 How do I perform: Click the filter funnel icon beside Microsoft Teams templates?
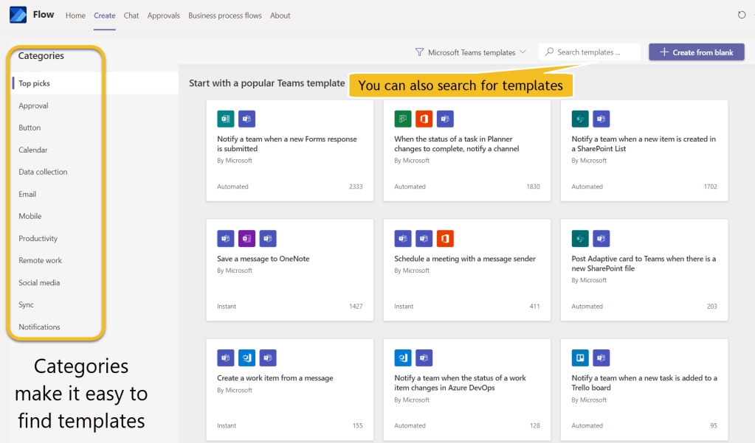419,52
